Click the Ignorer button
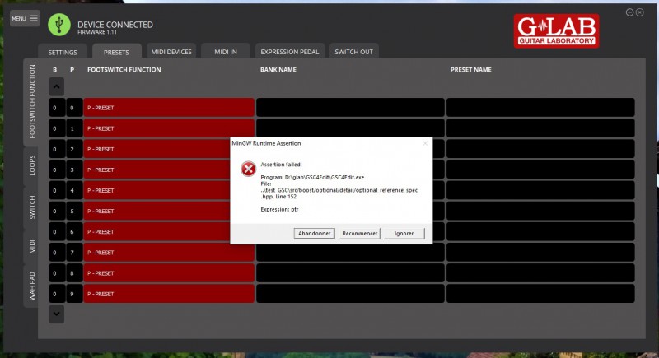The image size is (659, 358). 404,234
